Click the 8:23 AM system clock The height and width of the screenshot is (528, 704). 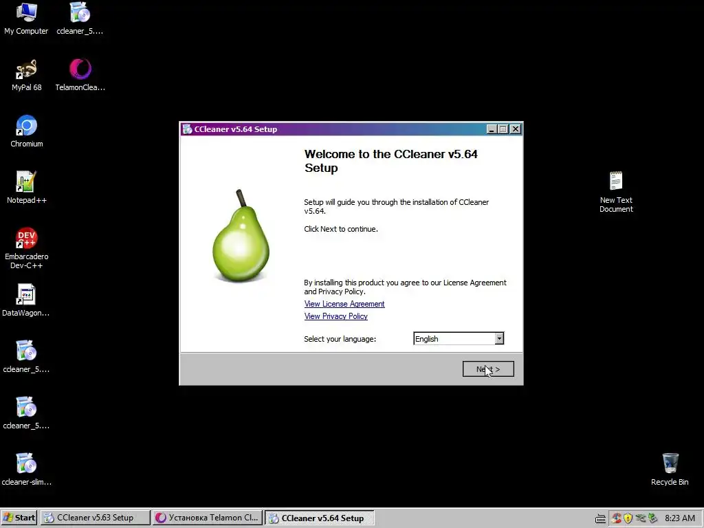click(680, 518)
